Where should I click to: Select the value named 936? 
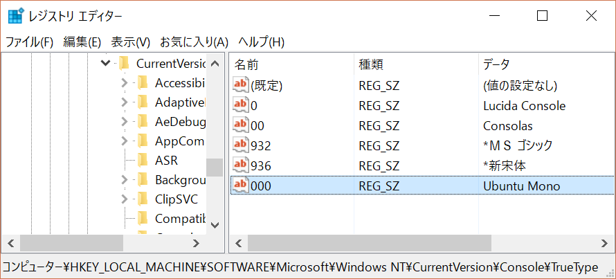point(261,166)
